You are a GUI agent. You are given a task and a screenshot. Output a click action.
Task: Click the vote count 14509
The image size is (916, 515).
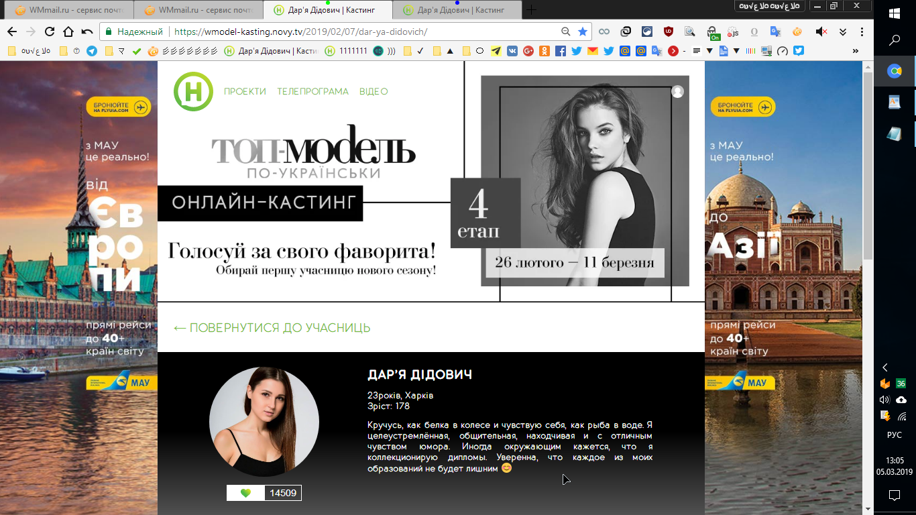pos(283,493)
